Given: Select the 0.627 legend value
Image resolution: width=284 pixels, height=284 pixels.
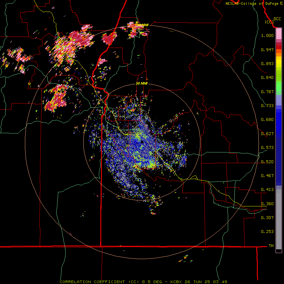Looking at the screenshot, I should coord(267,134).
